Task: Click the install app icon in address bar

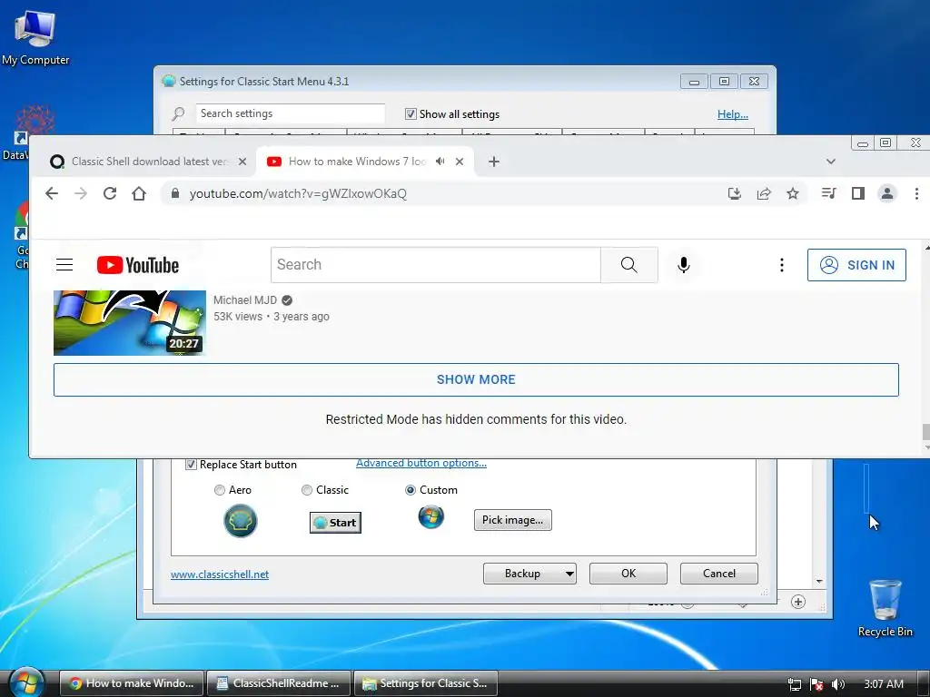Action: point(734,193)
